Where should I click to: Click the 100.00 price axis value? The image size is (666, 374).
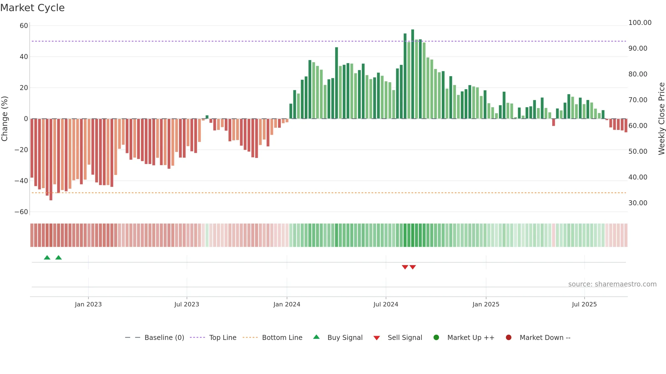(640, 23)
